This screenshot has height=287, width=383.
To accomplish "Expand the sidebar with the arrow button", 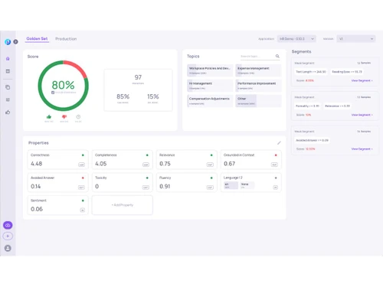I will tap(15, 41).
